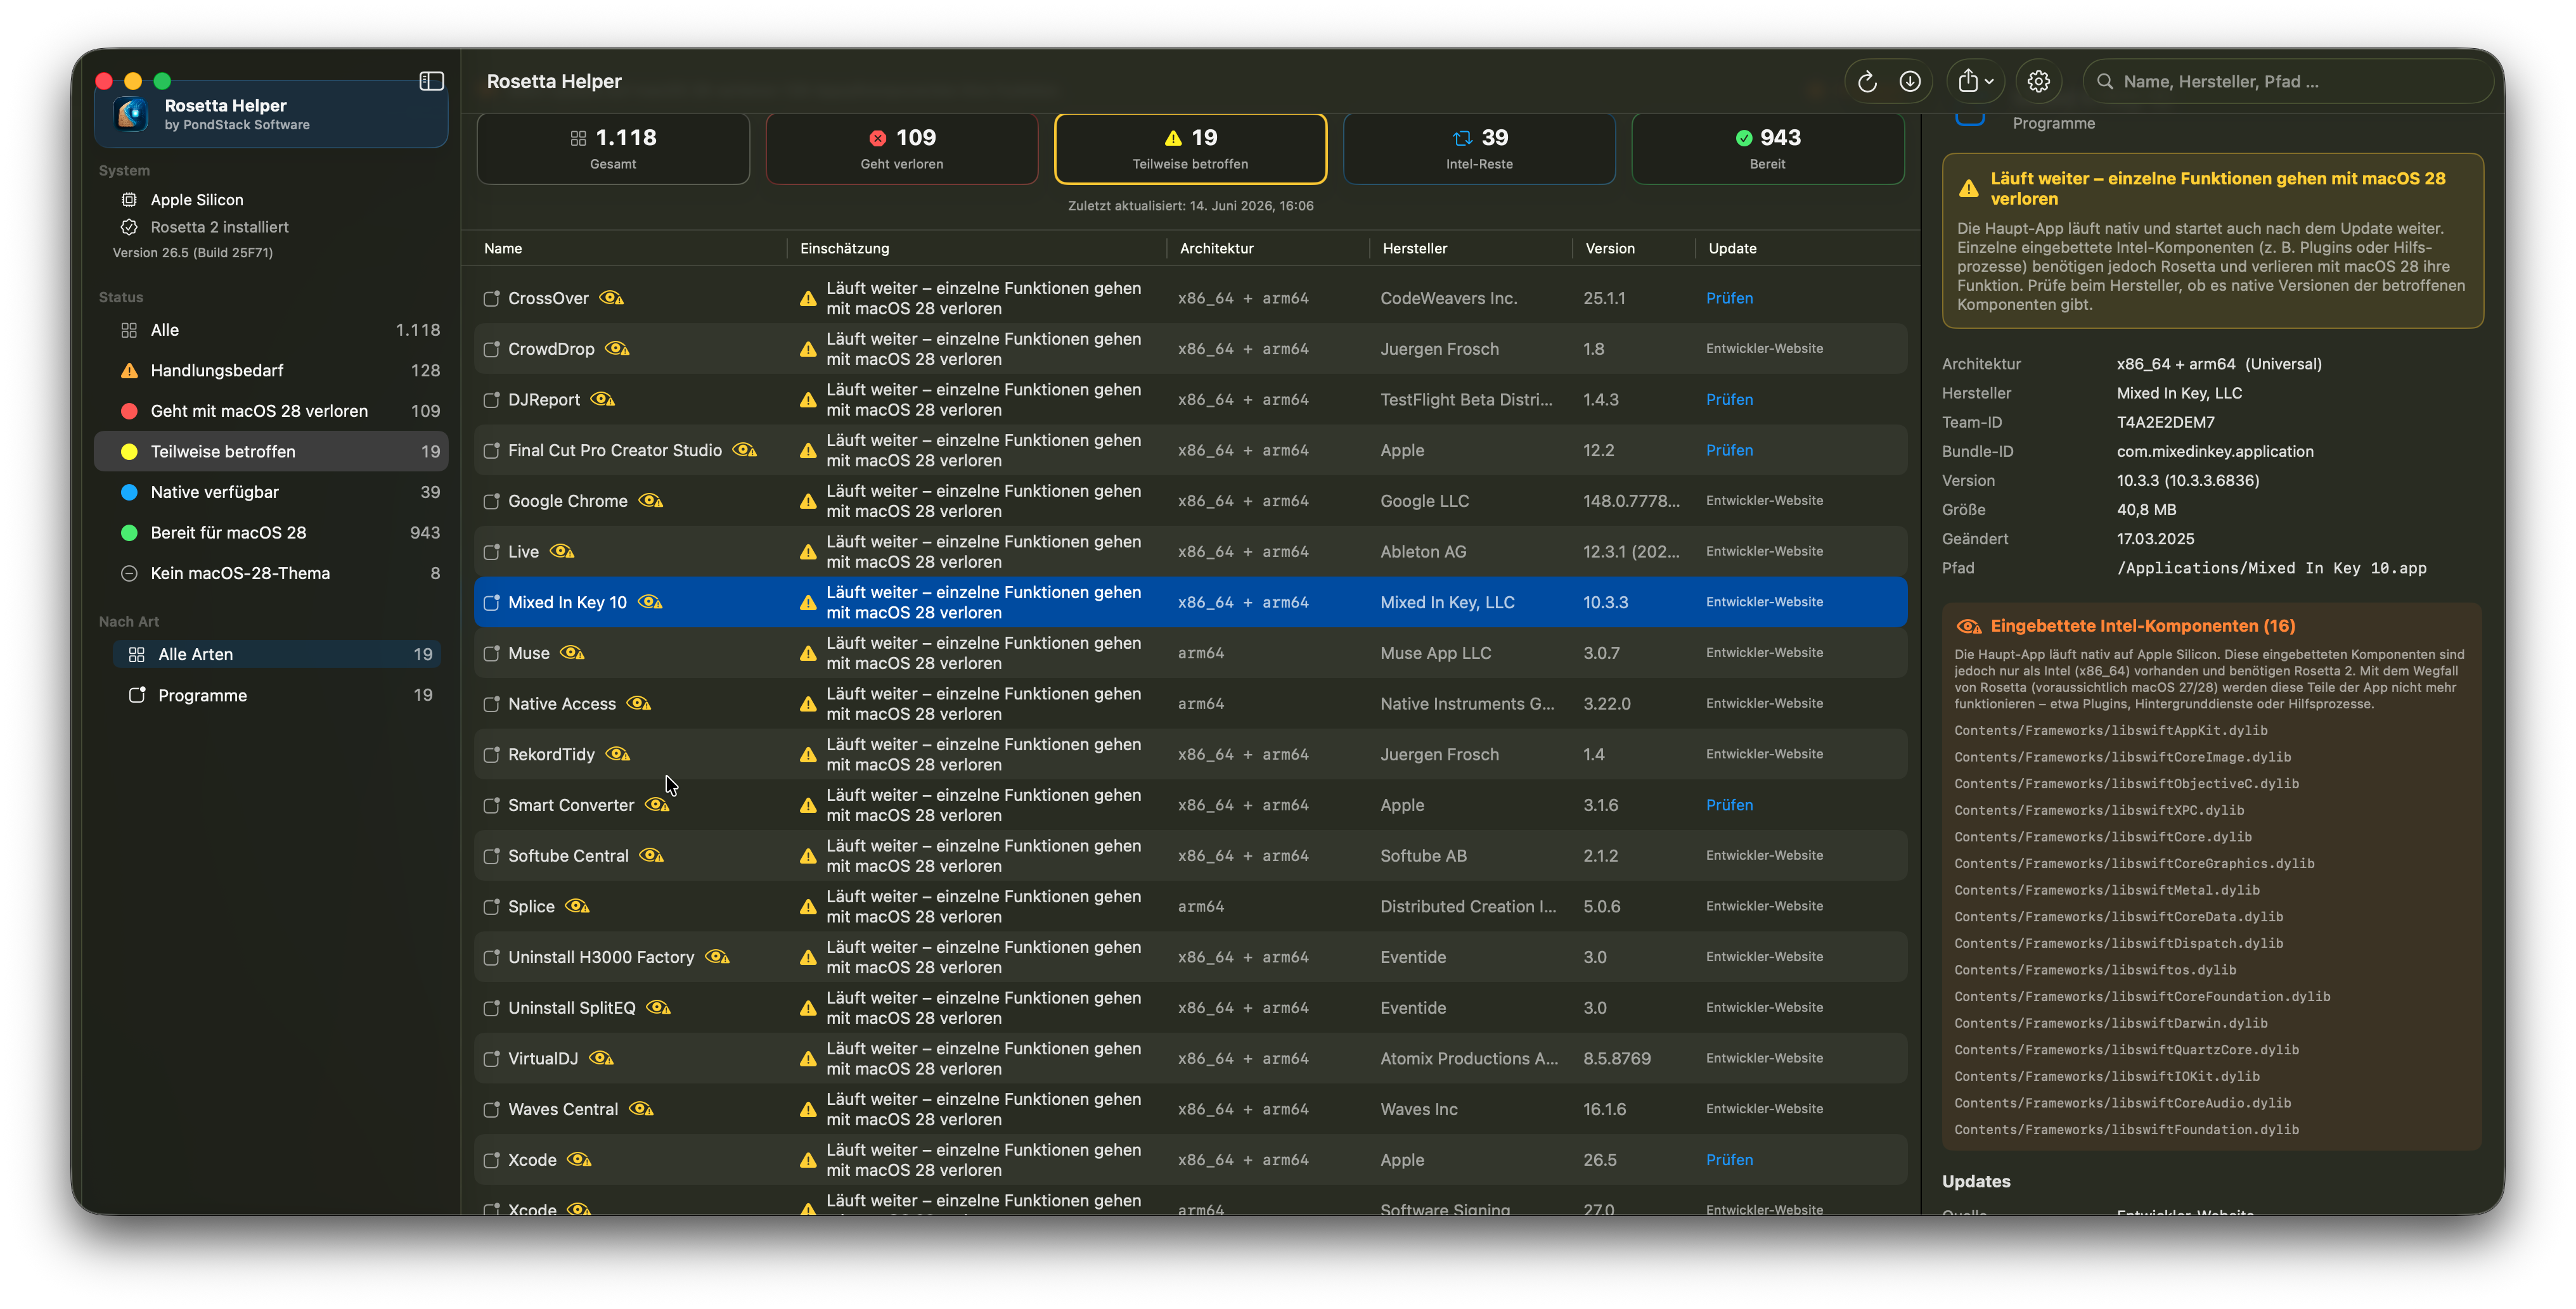Click the Pfad value /Applications/Mixed In Key 10.app
The image size is (2576, 1309).
pyautogui.click(x=2271, y=568)
